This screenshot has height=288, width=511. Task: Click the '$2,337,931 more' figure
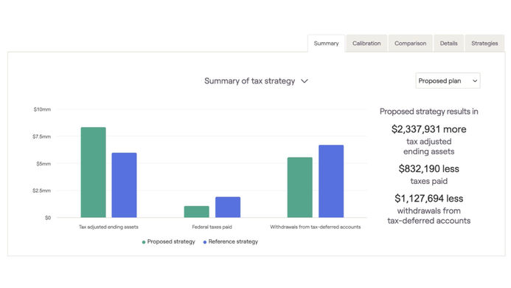click(x=429, y=129)
